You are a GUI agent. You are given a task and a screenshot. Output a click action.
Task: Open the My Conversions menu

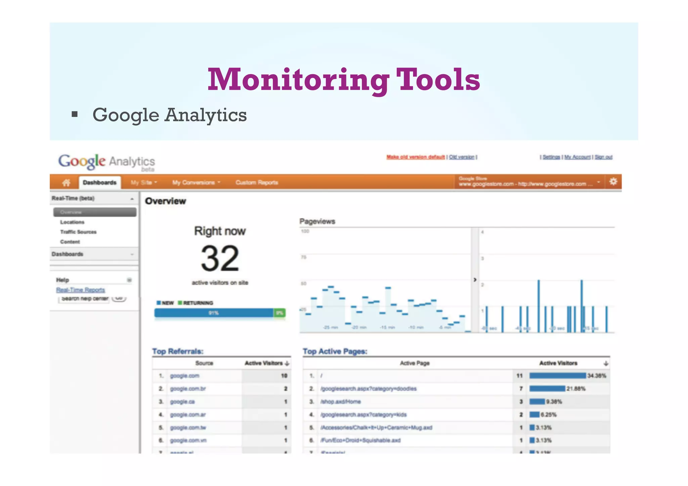click(x=196, y=182)
